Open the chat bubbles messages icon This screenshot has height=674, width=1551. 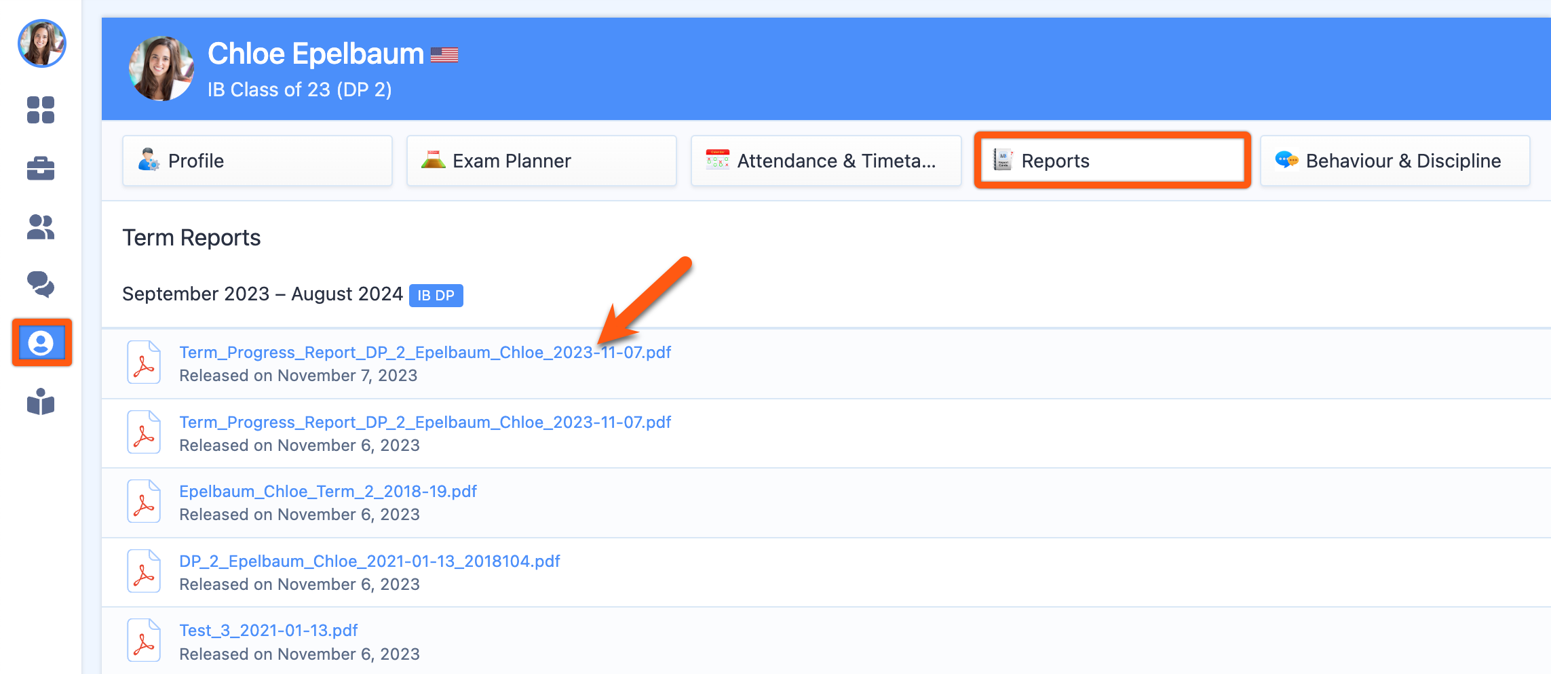click(x=41, y=284)
